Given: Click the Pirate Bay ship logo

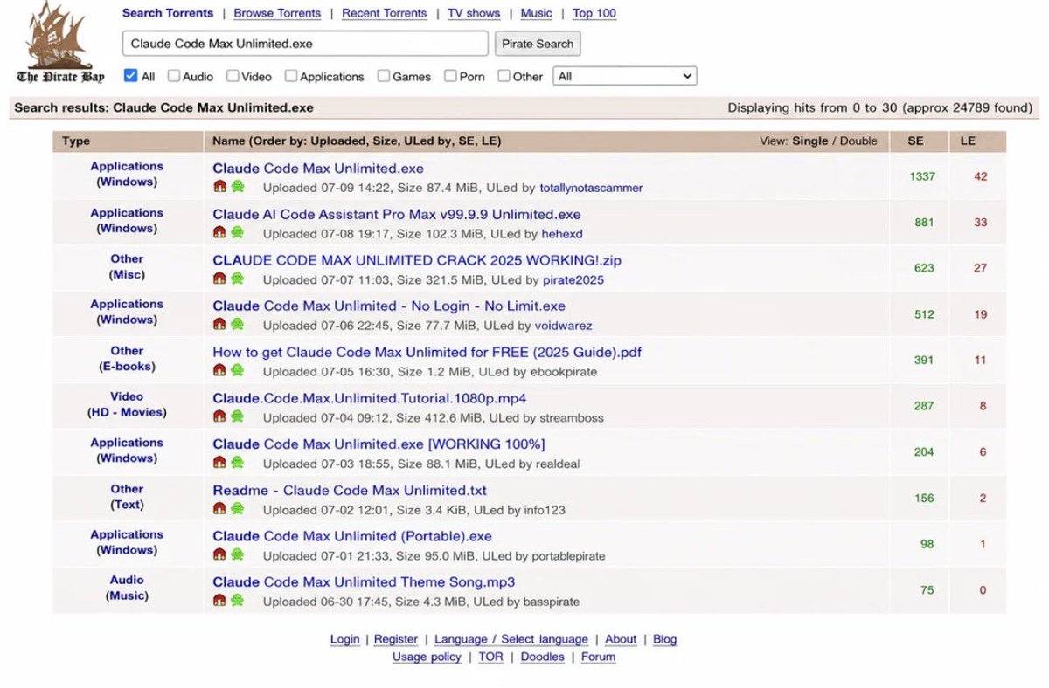Looking at the screenshot, I should [x=60, y=44].
